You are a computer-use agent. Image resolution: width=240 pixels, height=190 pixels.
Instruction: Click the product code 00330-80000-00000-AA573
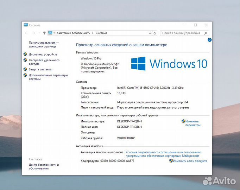pos(117,161)
